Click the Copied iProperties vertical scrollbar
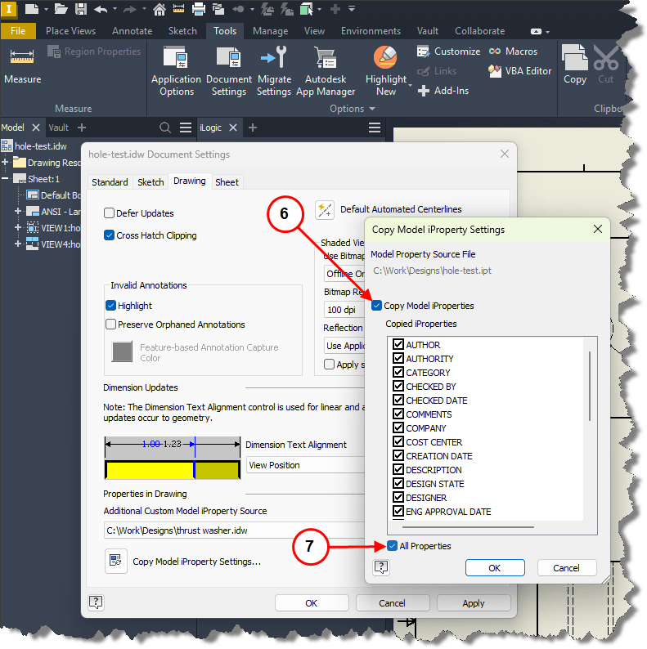647x649 pixels. [x=590, y=387]
